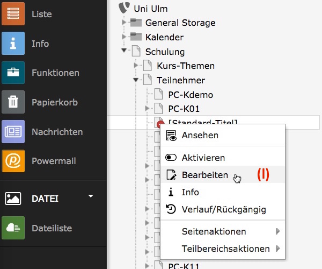Screen dimensions: 322x269
Task: Click the TYPO3 Uni Ulm root icon
Action: pos(126,9)
